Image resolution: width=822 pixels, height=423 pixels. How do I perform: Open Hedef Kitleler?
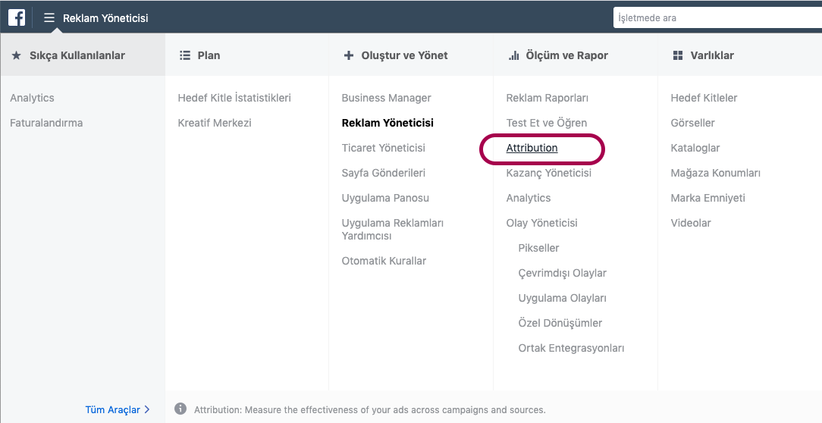pyautogui.click(x=704, y=98)
